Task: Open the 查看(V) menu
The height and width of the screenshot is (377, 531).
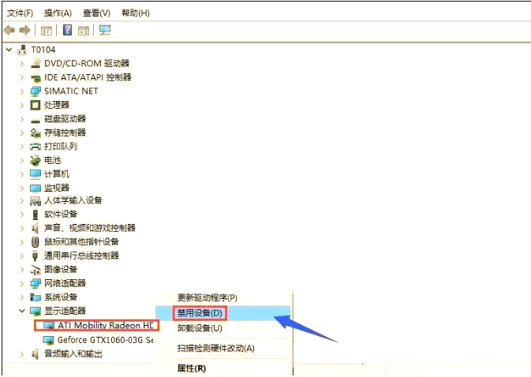Action: pyautogui.click(x=96, y=13)
